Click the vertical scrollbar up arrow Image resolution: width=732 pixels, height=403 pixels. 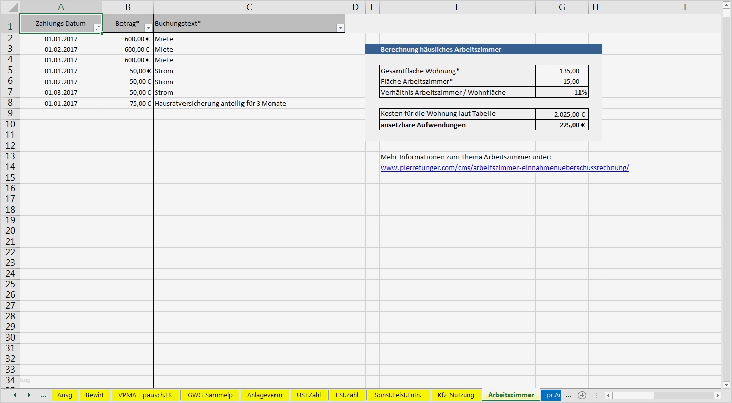[727, 5]
